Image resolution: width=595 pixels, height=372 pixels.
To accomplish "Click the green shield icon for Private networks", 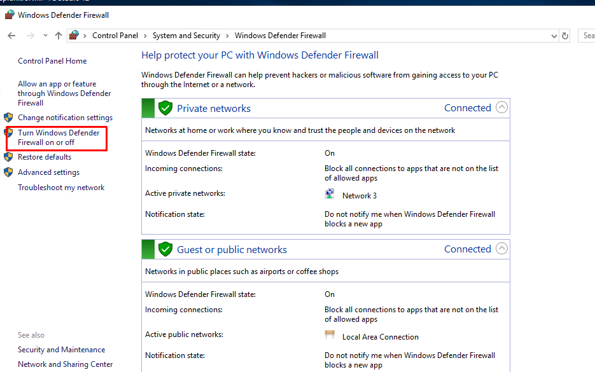I will pyautogui.click(x=165, y=108).
